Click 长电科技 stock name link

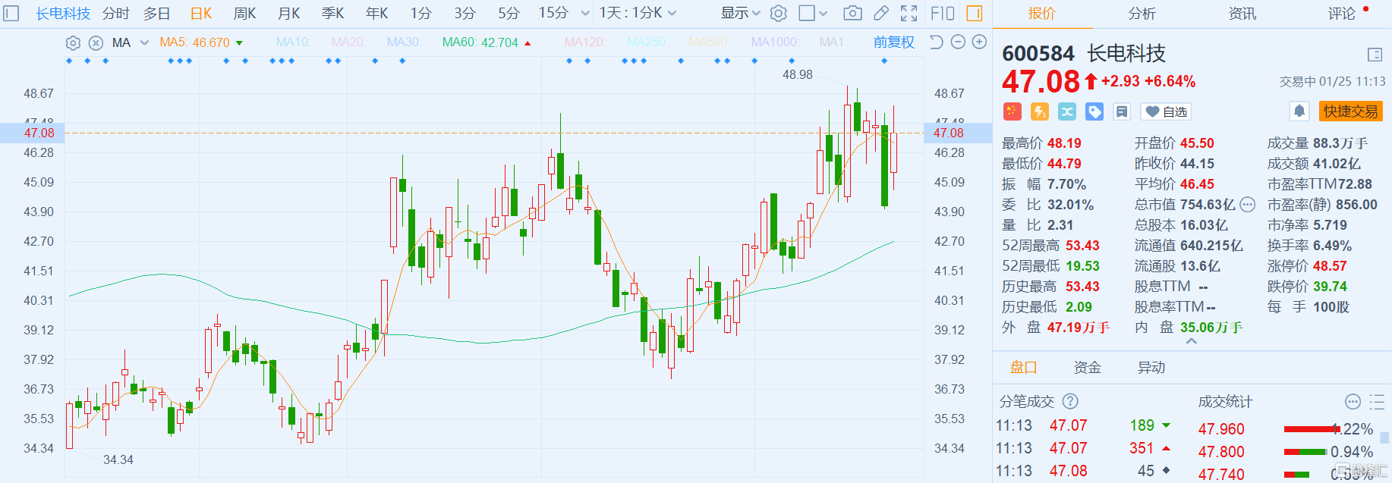pos(63,13)
